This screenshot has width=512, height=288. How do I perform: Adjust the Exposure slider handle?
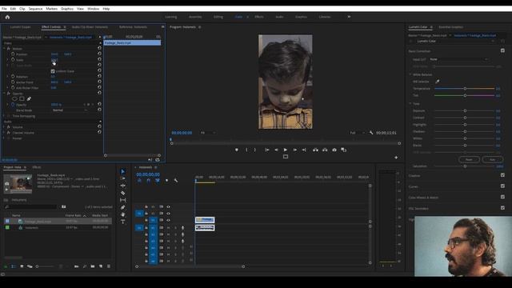pyautogui.click(x=465, y=110)
